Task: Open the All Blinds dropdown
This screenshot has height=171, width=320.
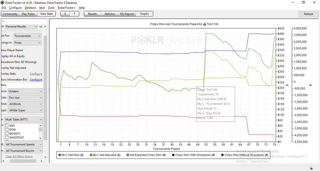Action: point(25,104)
